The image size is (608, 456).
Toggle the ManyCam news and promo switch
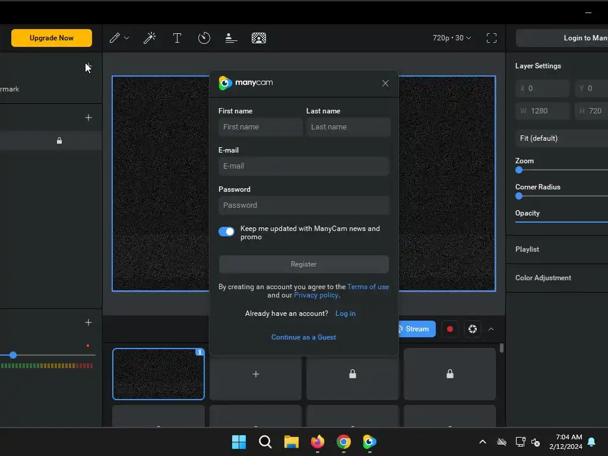[x=226, y=232]
